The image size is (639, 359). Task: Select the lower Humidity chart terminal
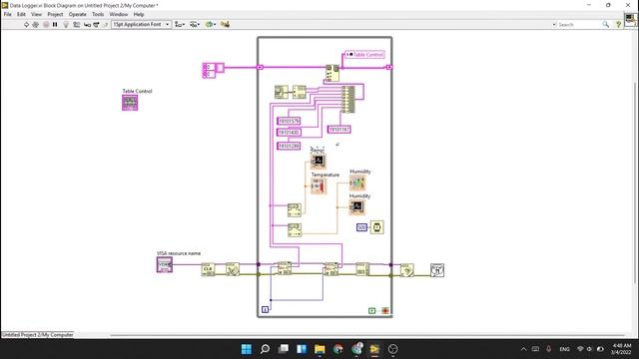(x=357, y=206)
